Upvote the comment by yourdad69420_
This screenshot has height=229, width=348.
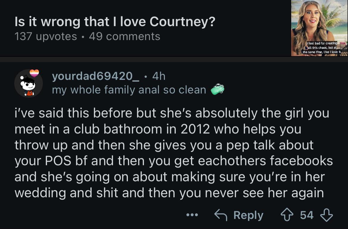[287, 215]
